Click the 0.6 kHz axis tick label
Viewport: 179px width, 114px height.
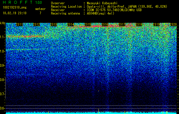[x=2, y=108]
